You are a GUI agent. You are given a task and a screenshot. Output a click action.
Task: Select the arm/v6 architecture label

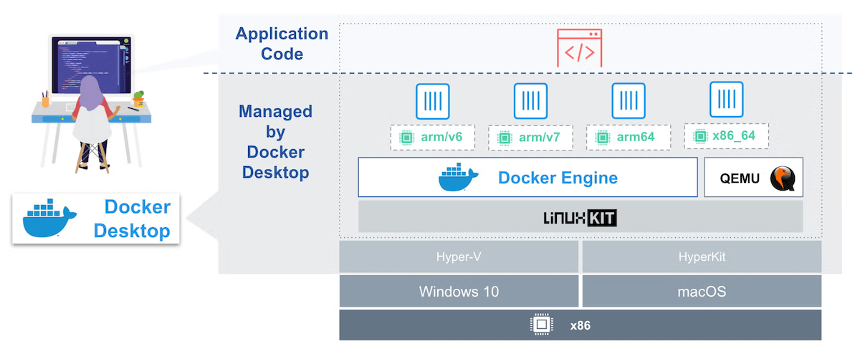[x=433, y=137]
